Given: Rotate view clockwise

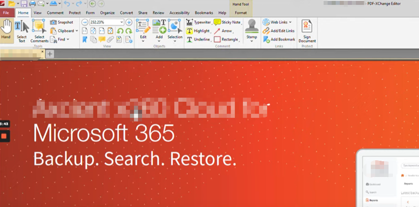Looking at the screenshot, I should tap(129, 30).
